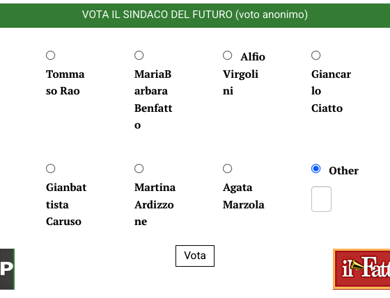Click the Alfio Virgolini name label
This screenshot has width=390, height=298.
click(x=244, y=74)
